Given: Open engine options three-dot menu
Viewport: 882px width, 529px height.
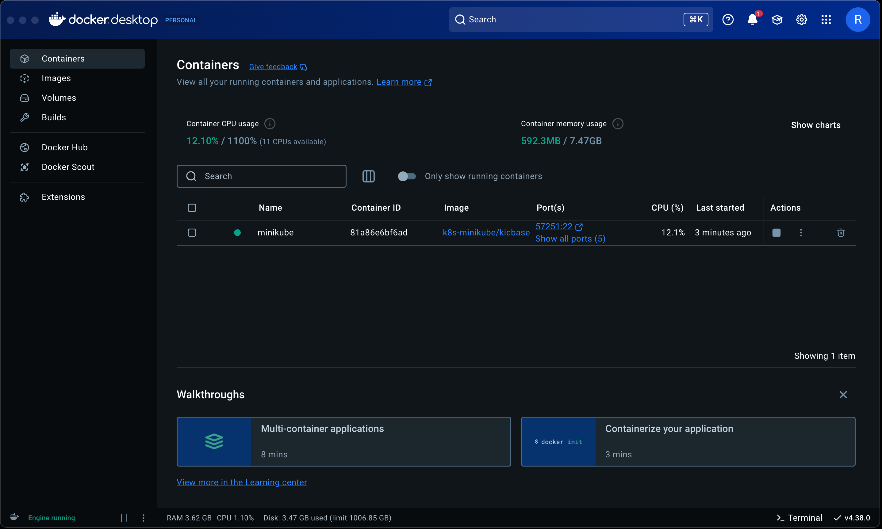Looking at the screenshot, I should coord(144,518).
